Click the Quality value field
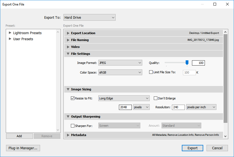The height and width of the screenshot is (157, 234). pyautogui.click(x=198, y=63)
